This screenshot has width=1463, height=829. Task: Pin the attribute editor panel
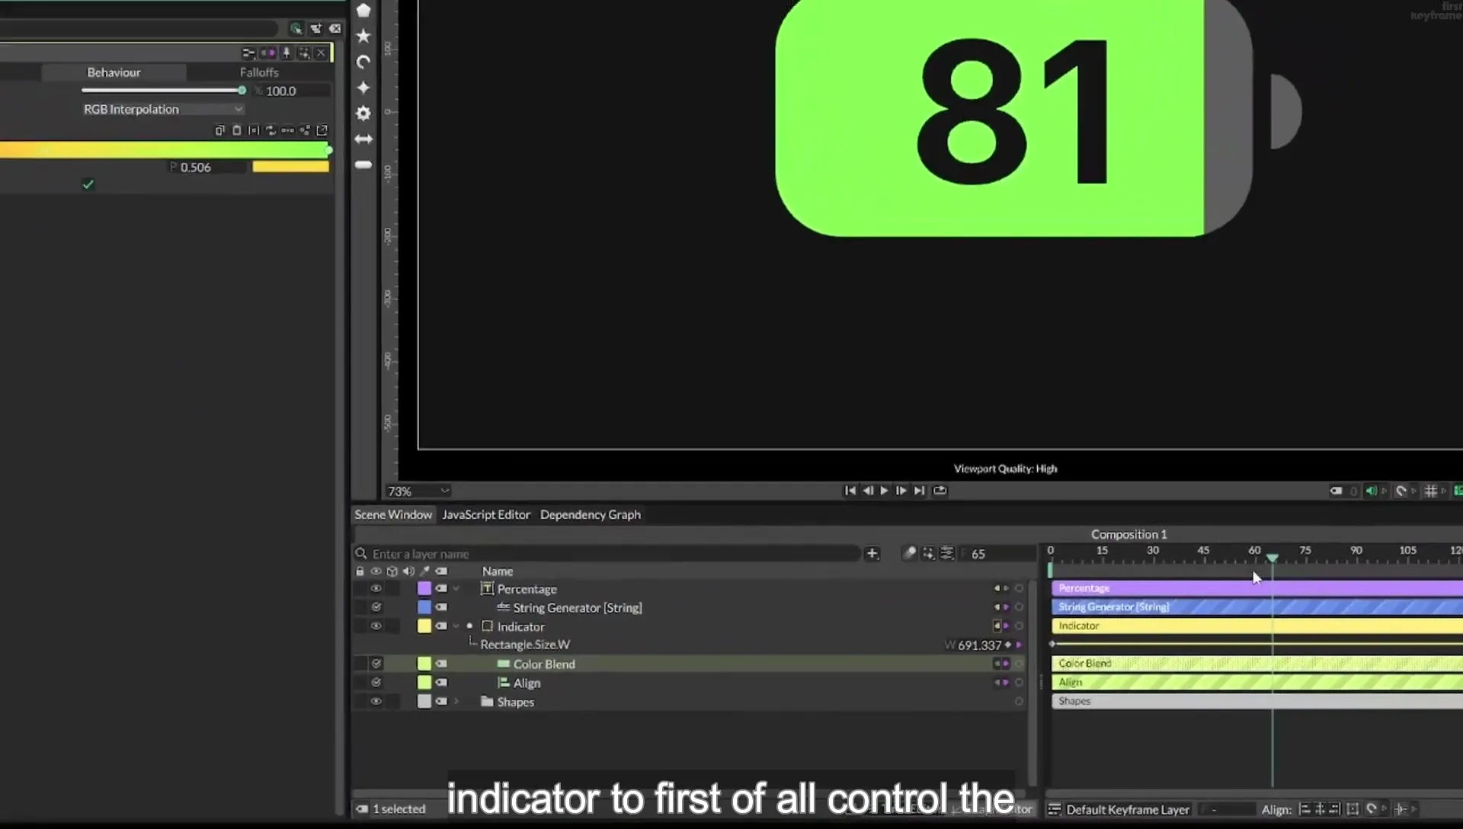[x=287, y=53]
